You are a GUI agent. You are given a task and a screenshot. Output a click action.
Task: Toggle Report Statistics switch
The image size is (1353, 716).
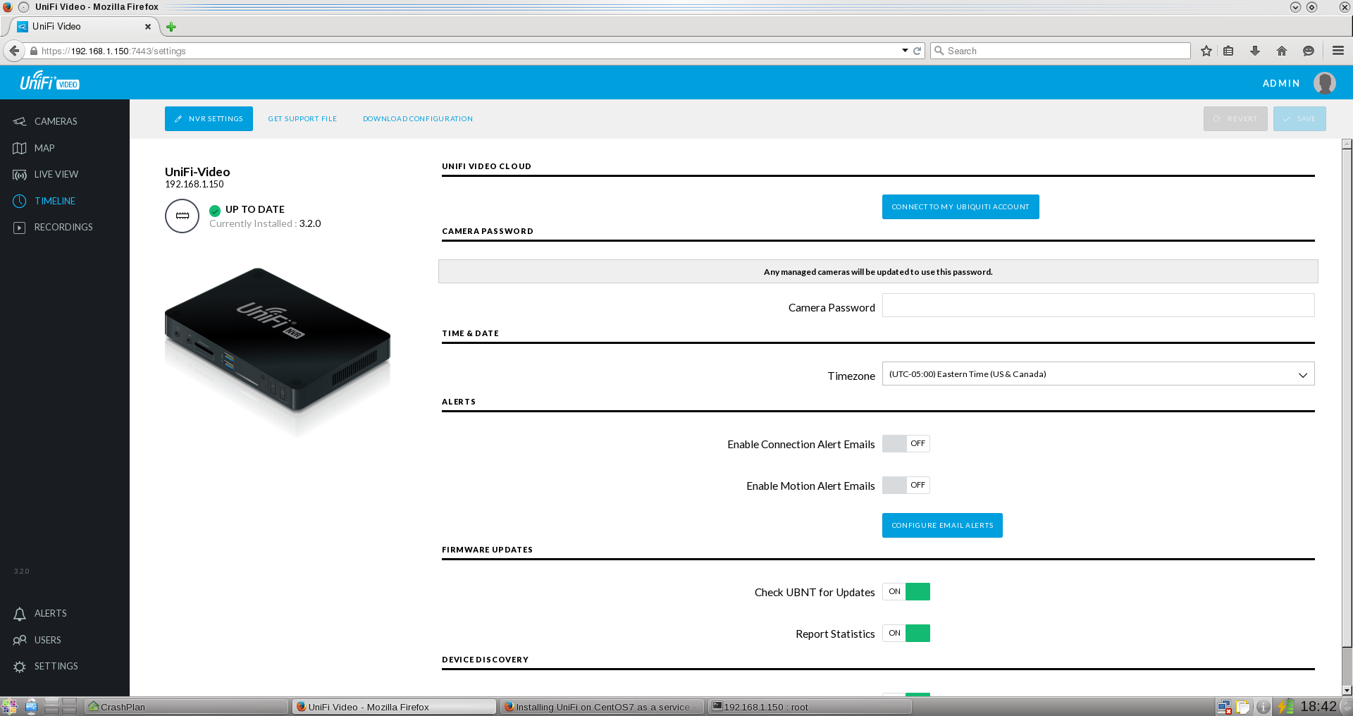(906, 634)
